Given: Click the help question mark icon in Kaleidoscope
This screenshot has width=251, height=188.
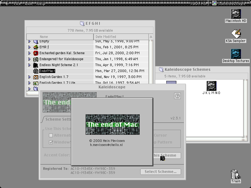Looking at the screenshot, I should [177, 96].
